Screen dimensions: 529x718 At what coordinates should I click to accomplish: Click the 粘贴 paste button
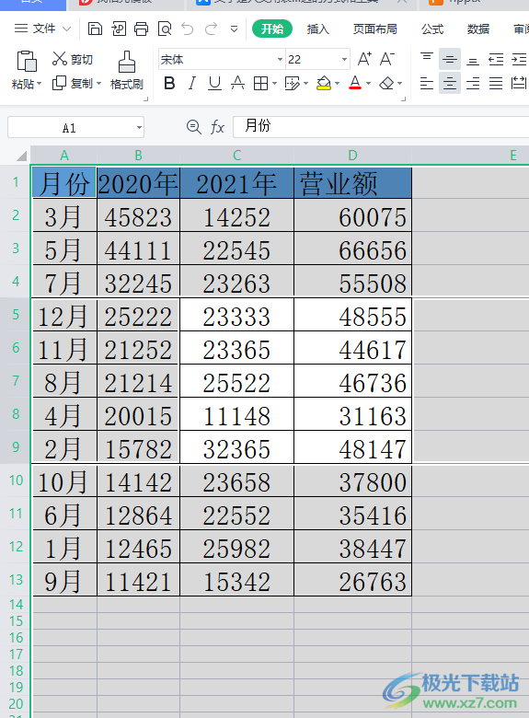27,70
